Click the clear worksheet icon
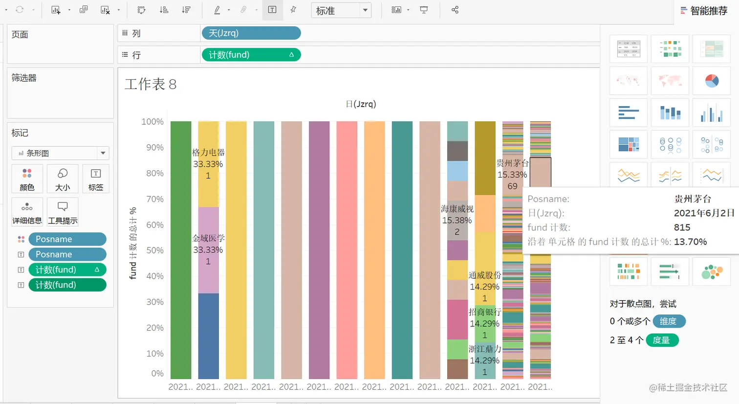 click(105, 10)
